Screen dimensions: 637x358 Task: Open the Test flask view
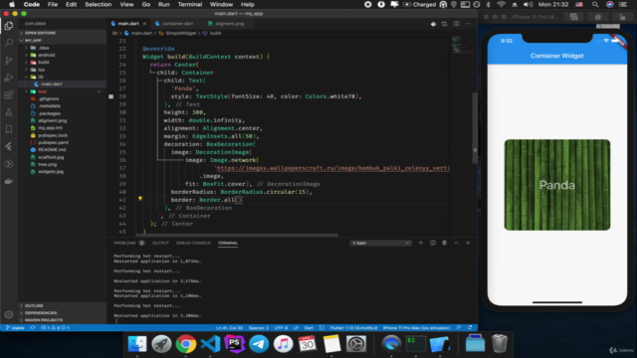tap(9, 112)
